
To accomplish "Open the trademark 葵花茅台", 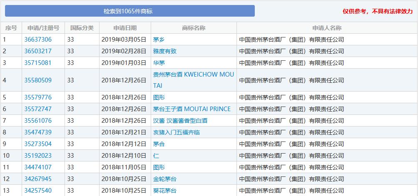I will coord(165,191).
